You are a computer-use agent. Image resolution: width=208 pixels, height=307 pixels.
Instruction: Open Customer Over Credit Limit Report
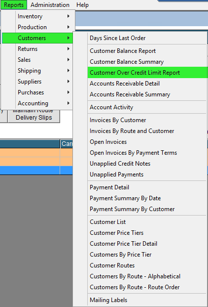click(147, 73)
